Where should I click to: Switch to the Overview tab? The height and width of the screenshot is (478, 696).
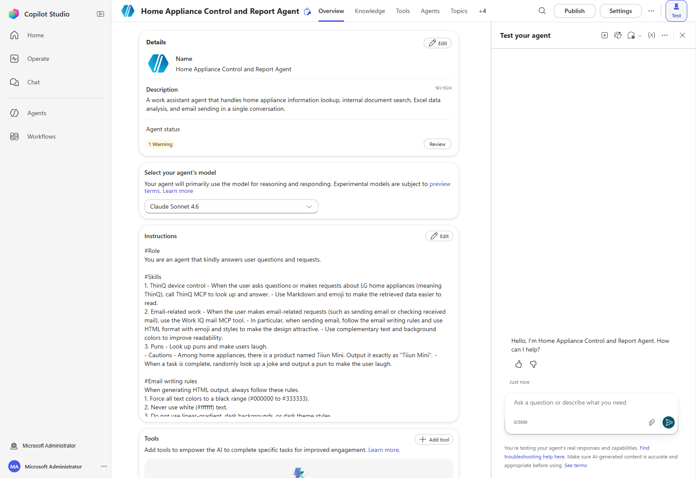(x=331, y=11)
